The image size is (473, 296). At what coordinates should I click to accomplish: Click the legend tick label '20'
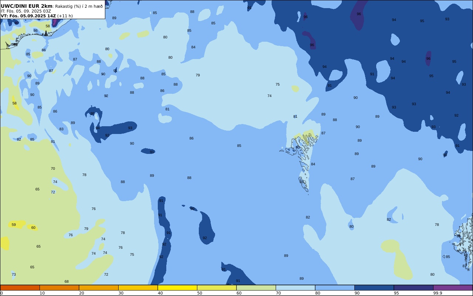[81, 293]
